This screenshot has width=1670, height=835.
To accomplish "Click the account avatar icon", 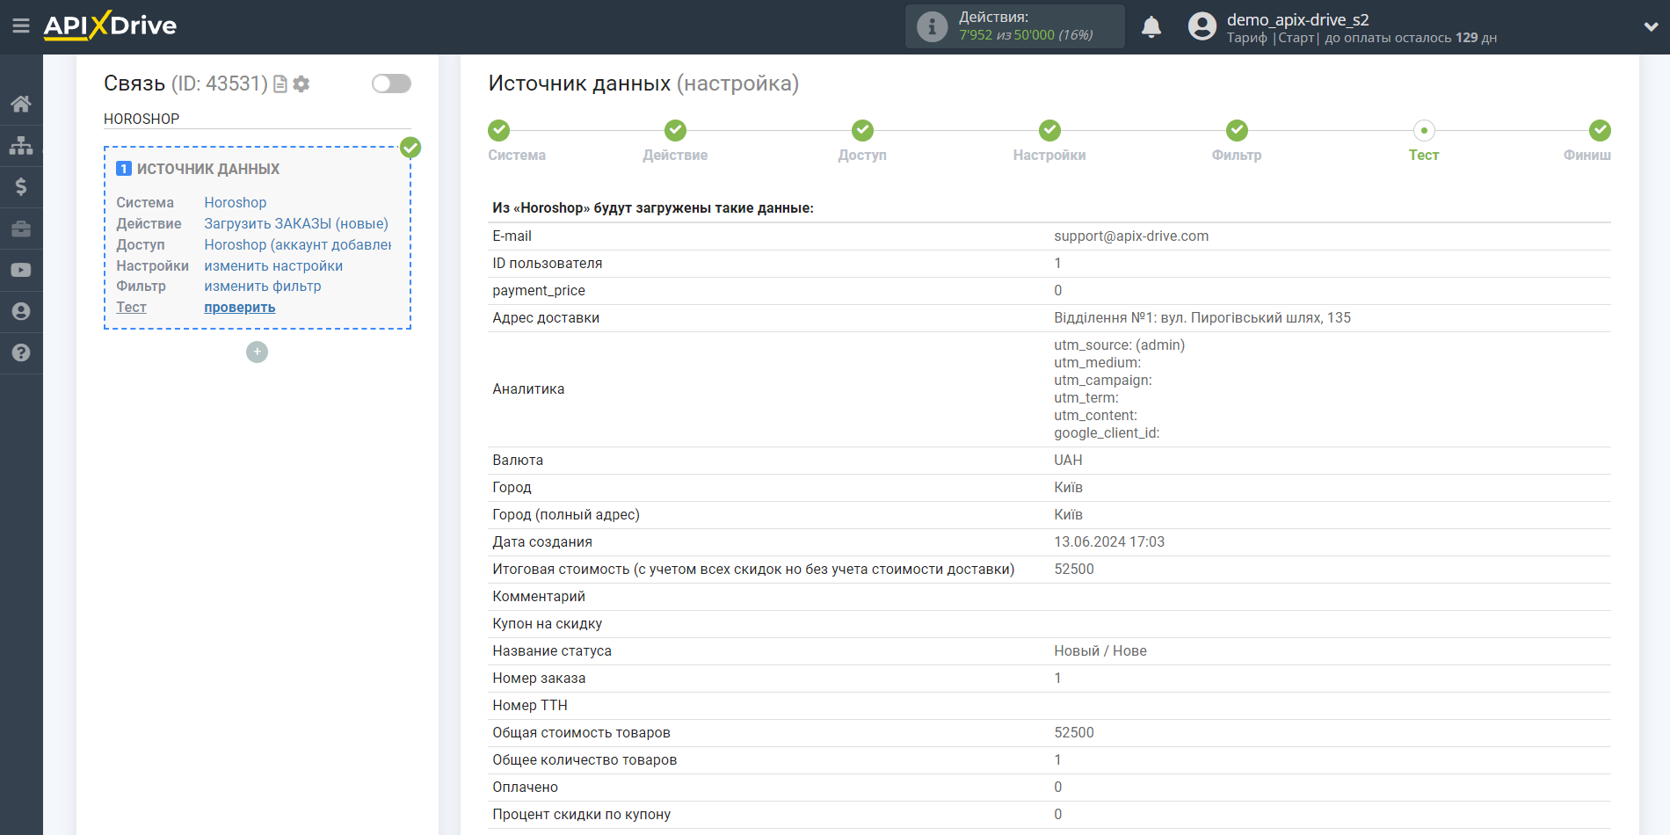I will click(x=1202, y=26).
